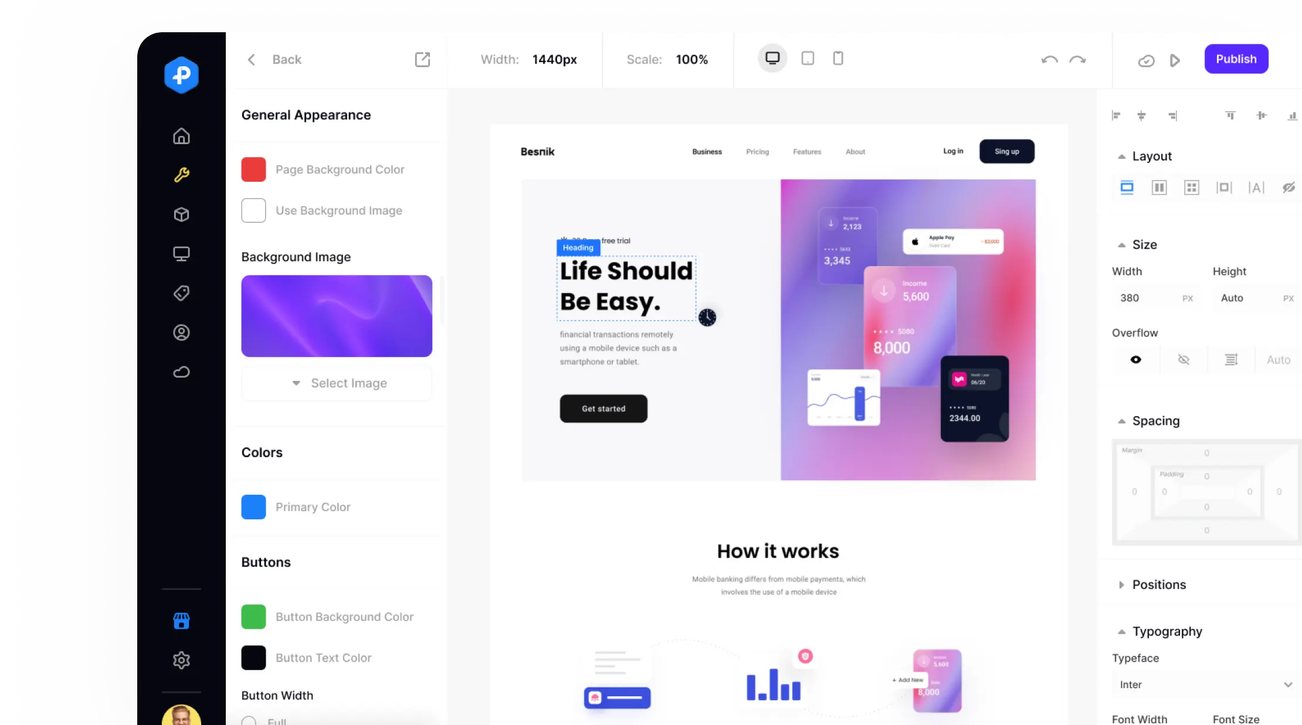1302x725 pixels.
Task: Click the preview/play icon
Action: (1175, 58)
